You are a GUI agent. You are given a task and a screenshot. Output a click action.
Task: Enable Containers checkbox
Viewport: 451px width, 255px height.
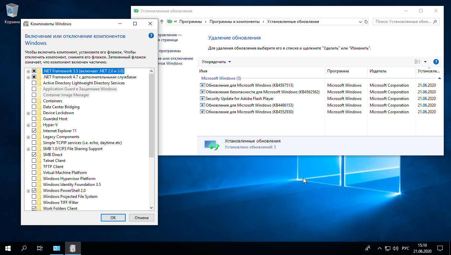point(34,101)
